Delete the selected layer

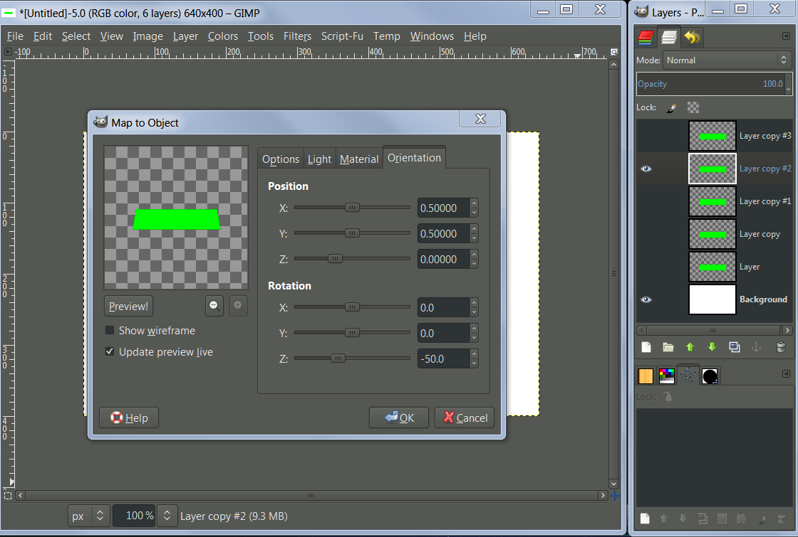coord(781,347)
